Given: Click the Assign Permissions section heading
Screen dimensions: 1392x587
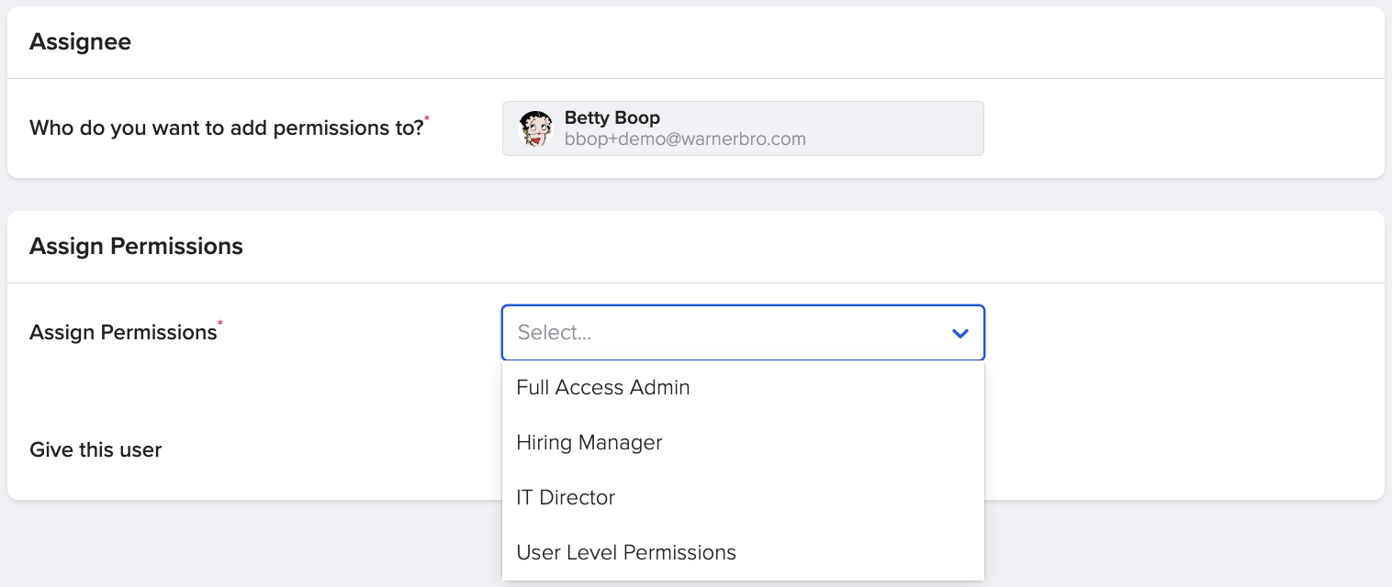Looking at the screenshot, I should click(136, 247).
